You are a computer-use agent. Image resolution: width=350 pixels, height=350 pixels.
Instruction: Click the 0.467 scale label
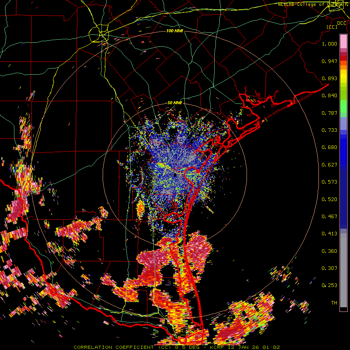point(329,217)
